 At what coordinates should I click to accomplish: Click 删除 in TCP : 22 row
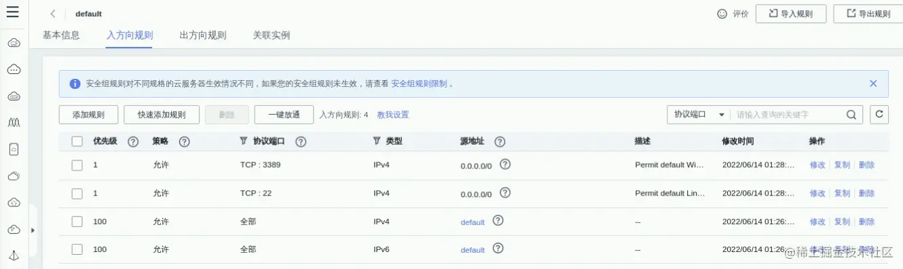point(866,194)
